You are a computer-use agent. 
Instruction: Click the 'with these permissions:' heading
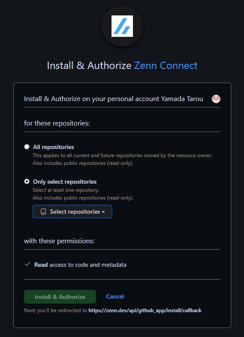tap(59, 241)
